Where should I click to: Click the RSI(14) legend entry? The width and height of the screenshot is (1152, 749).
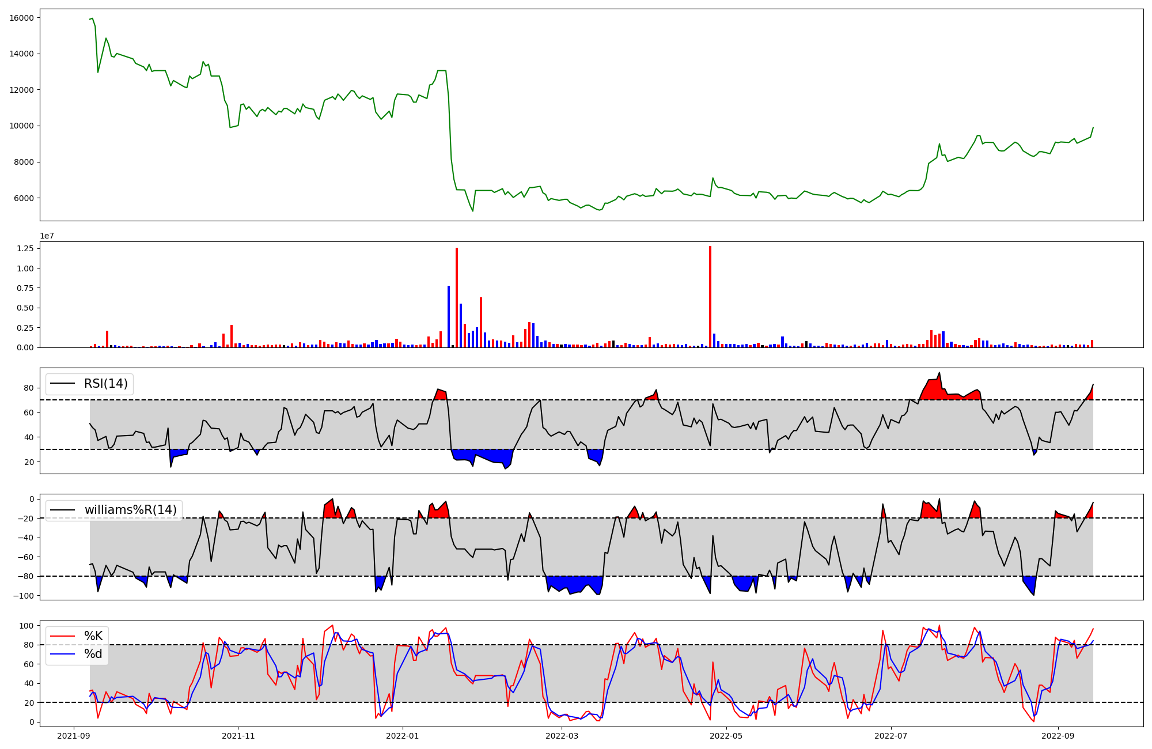105,384
